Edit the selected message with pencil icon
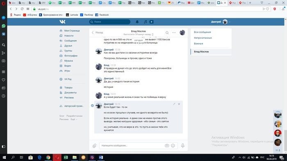287x161 pixels. point(174,104)
